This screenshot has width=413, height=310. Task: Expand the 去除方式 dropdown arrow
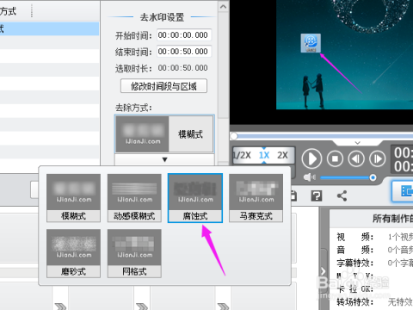pyautogui.click(x=164, y=159)
